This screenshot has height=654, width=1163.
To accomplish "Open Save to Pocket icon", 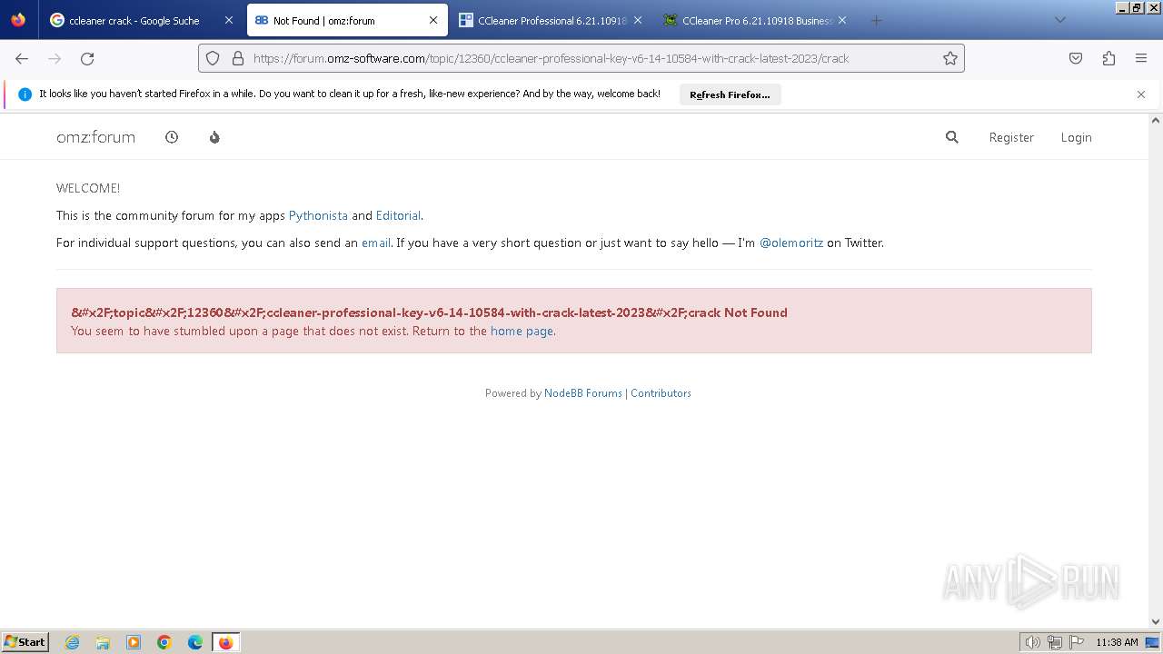I will 1076,58.
